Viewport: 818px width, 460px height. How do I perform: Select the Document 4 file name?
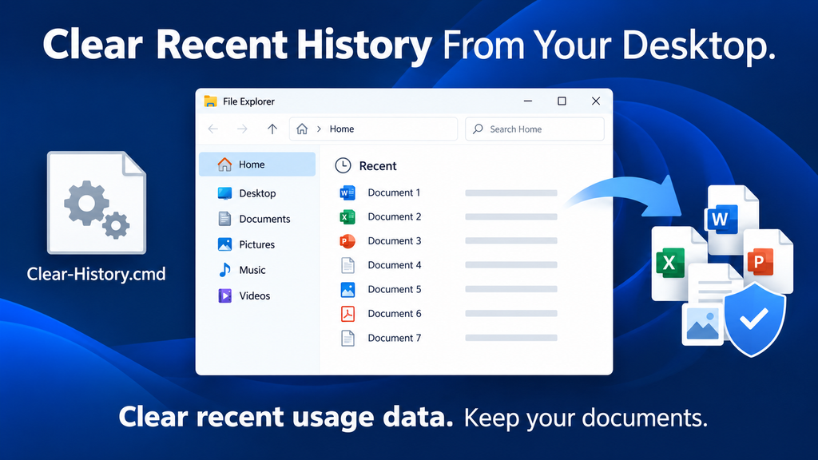click(x=394, y=265)
